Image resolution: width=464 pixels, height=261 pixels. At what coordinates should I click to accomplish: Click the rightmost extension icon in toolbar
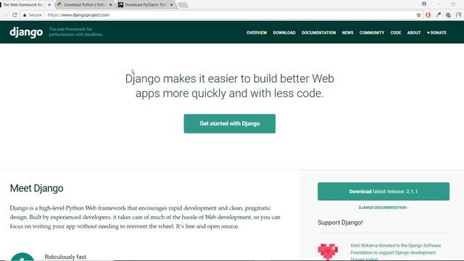(458, 15)
